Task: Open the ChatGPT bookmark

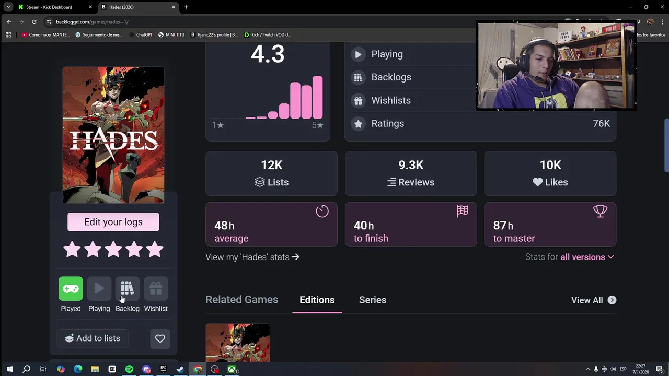Action: (141, 35)
